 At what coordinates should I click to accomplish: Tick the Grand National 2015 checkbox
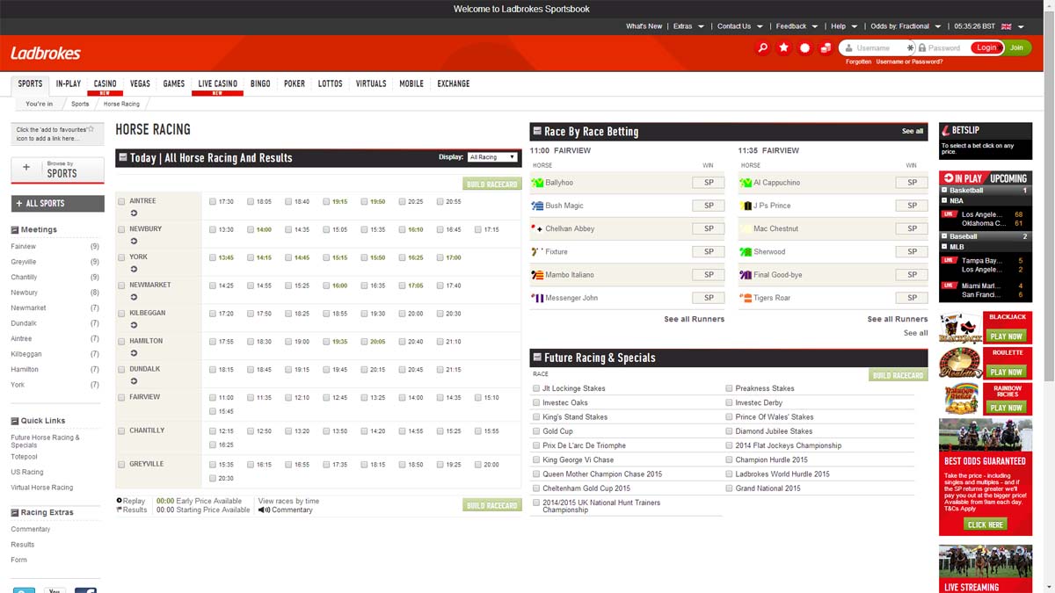(729, 488)
